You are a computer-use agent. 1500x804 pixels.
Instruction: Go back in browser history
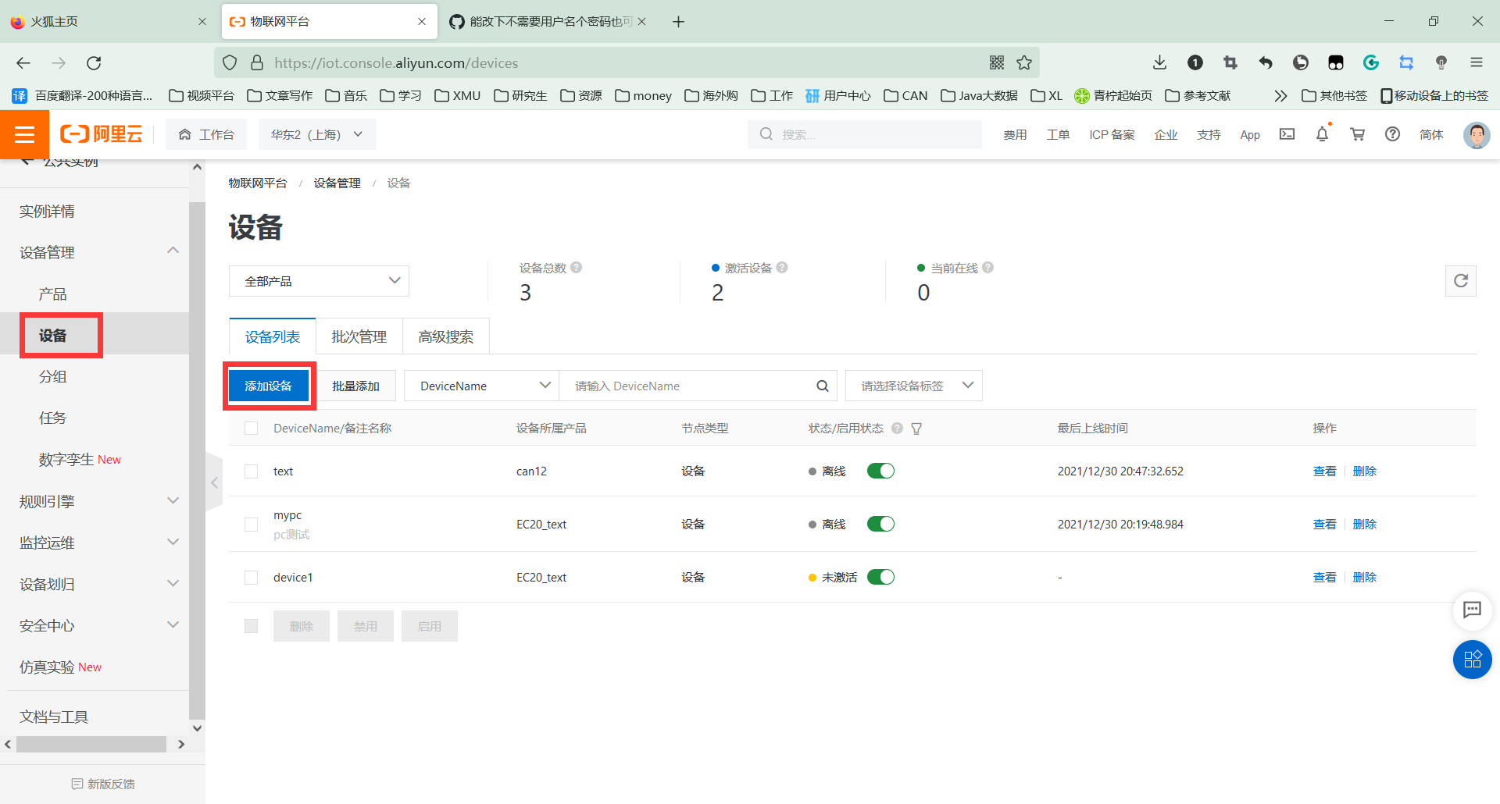[23, 63]
